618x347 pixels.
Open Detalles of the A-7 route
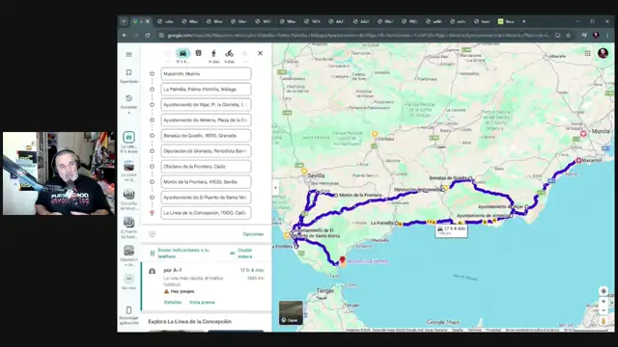[x=173, y=302]
